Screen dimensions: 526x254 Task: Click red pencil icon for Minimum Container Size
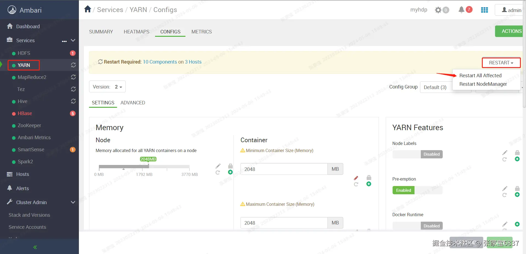356,178
